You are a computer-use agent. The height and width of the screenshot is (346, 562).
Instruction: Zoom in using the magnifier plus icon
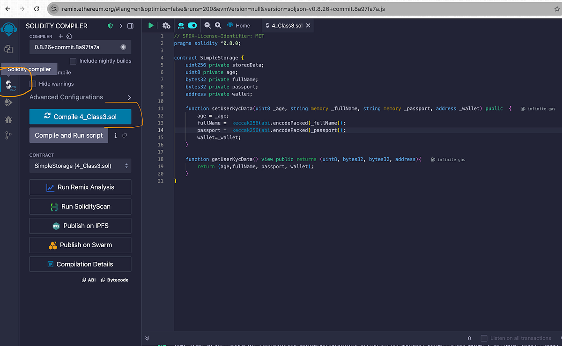coord(218,25)
